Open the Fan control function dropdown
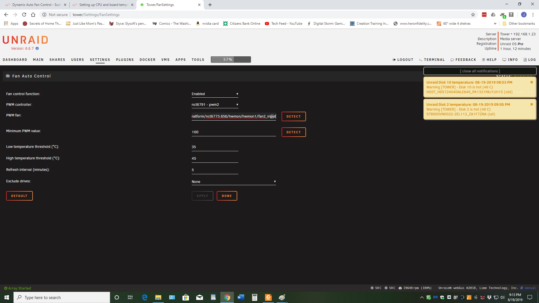 point(215,94)
